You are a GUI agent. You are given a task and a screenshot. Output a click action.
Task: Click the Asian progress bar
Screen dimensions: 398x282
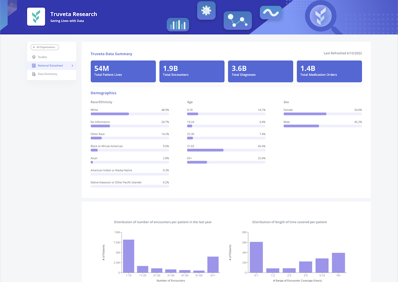point(130,162)
